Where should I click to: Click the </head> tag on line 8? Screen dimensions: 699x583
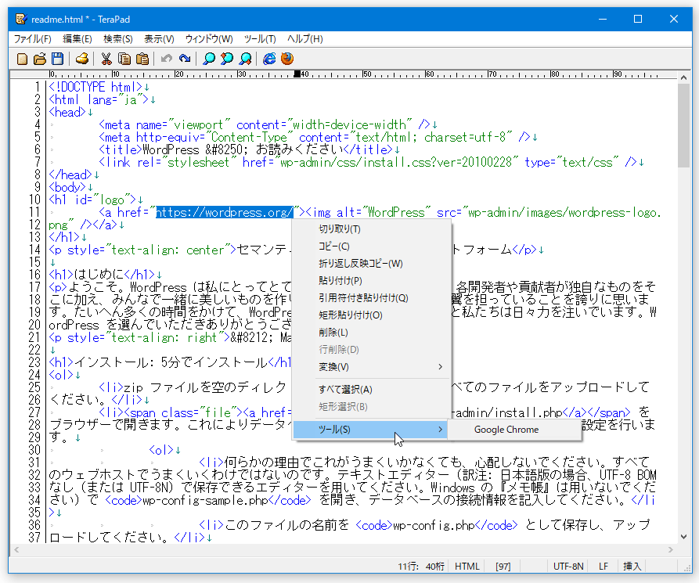pyautogui.click(x=70, y=175)
